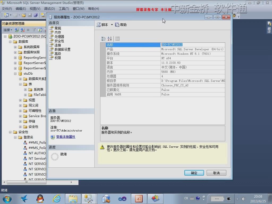Viewport: 272px width, 204px height.
Task: Select the 权限 page
Action: click(x=58, y=58)
